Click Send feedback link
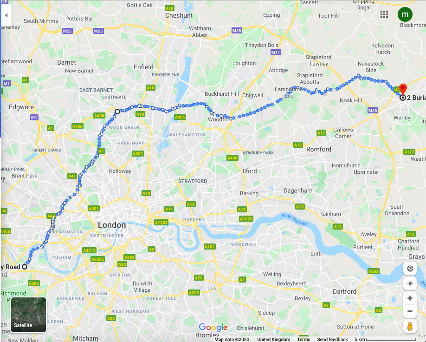The height and width of the screenshot is (342, 426). click(332, 339)
